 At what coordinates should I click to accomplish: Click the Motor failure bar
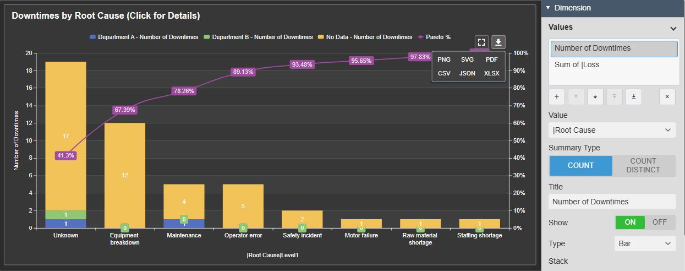(361, 224)
